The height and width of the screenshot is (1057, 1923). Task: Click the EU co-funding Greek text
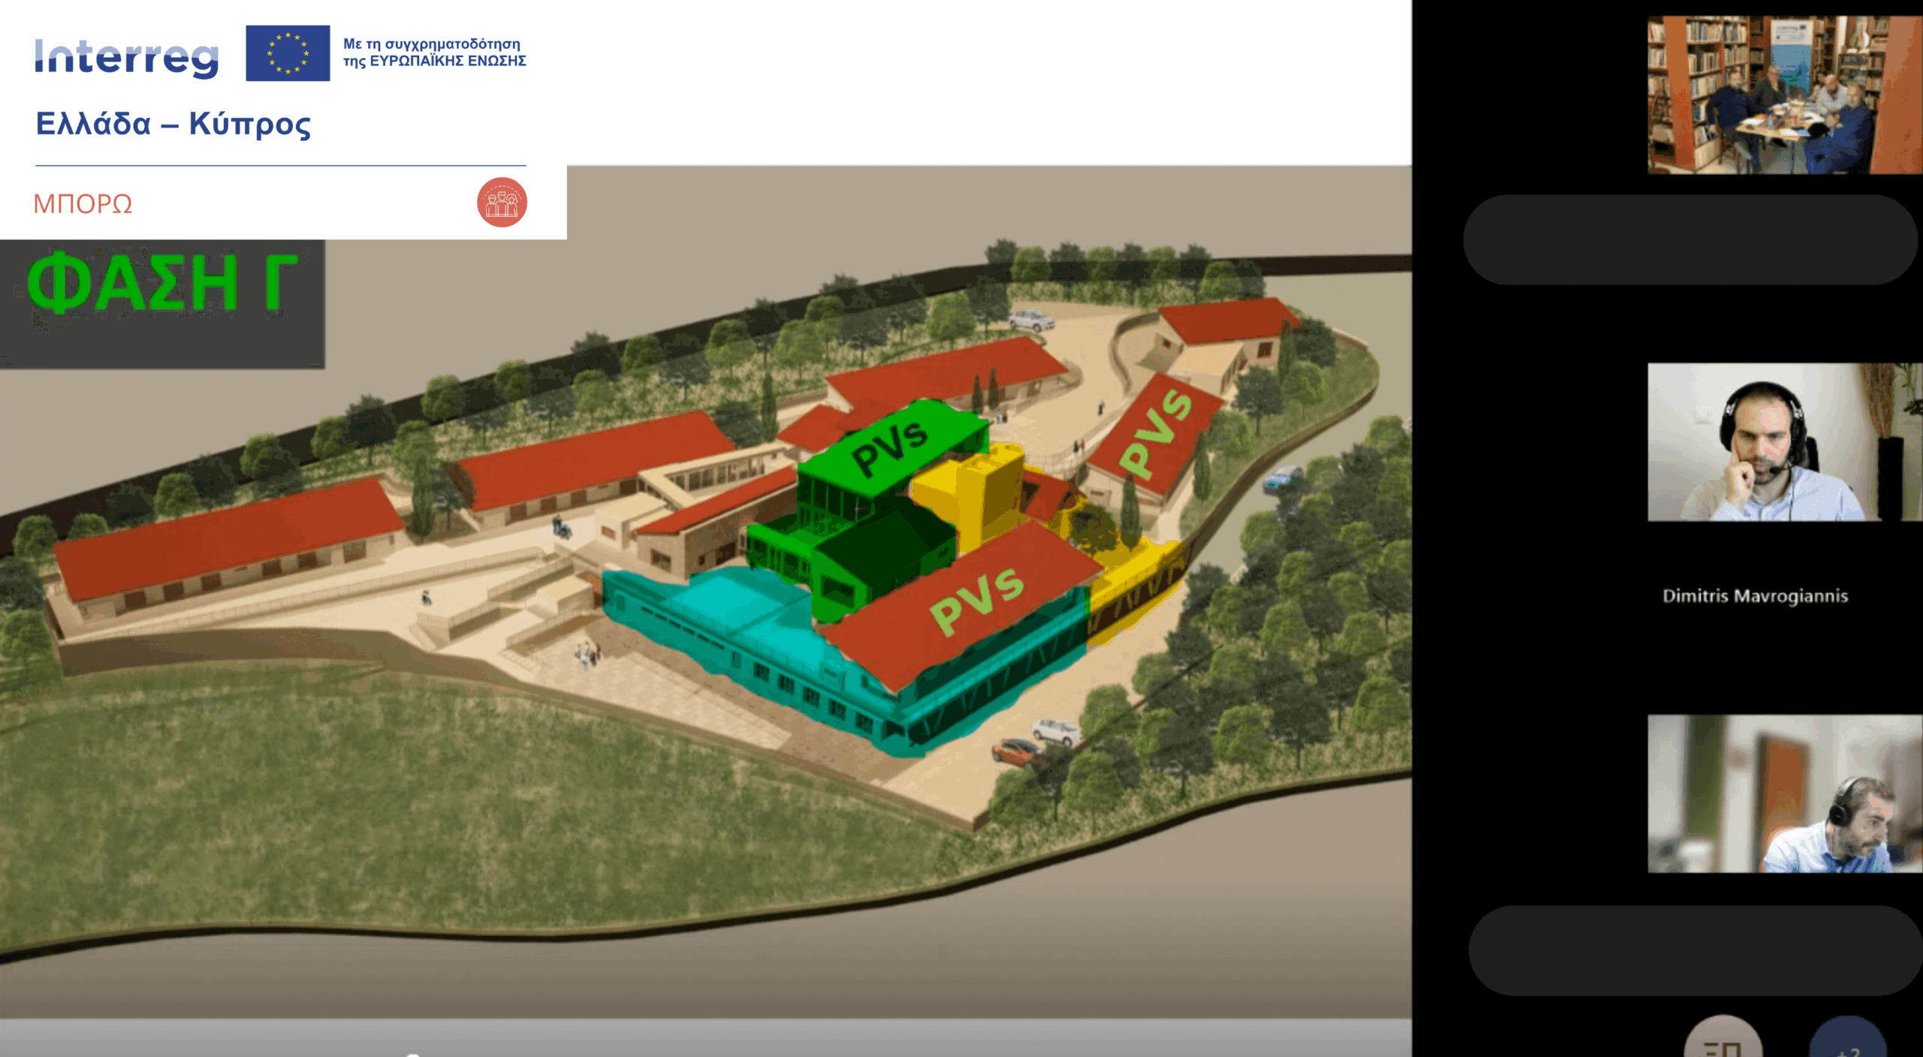point(434,53)
